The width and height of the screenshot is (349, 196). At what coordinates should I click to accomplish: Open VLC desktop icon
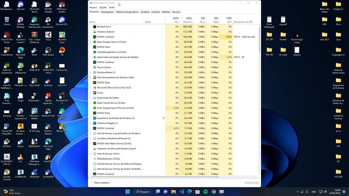pos(20,158)
